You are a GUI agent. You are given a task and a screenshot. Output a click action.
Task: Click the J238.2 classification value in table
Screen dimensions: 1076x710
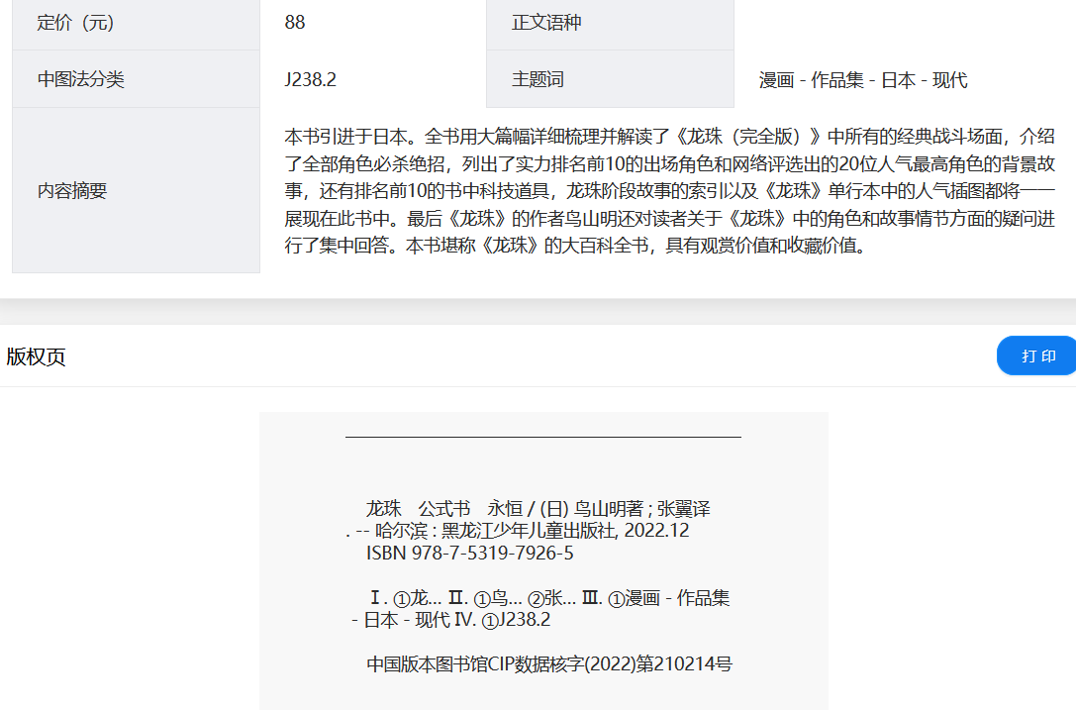pyautogui.click(x=311, y=80)
